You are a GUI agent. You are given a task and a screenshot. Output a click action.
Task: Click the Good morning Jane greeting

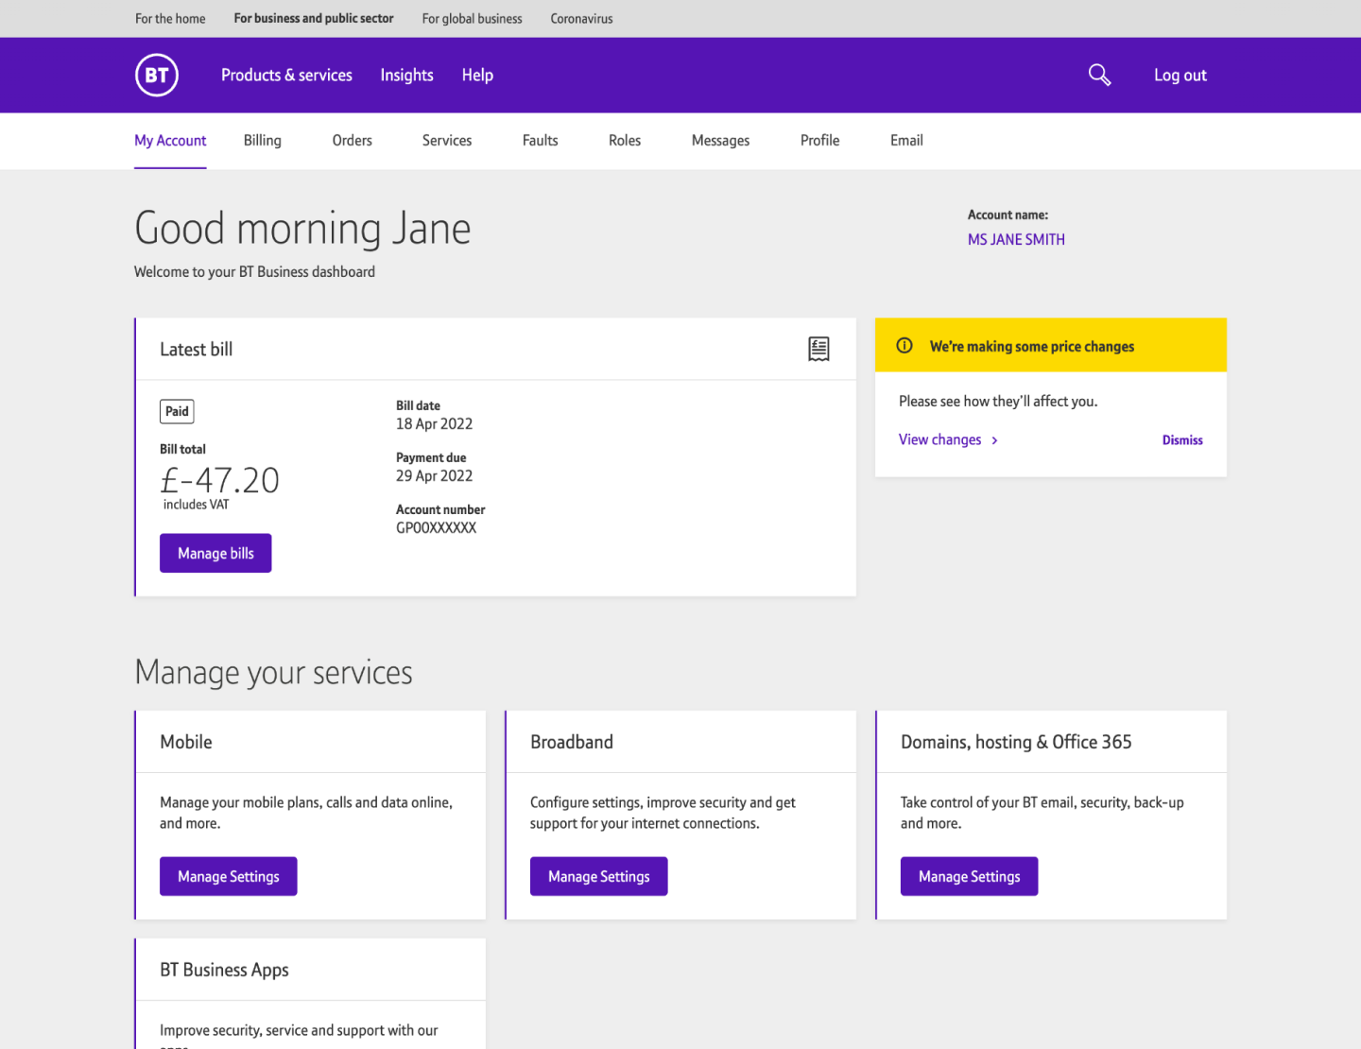(x=302, y=229)
